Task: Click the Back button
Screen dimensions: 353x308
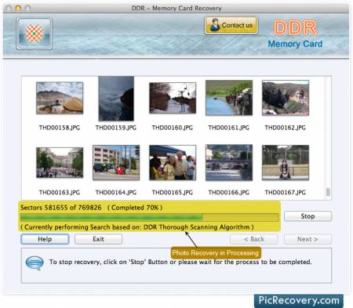Action: pyautogui.click(x=254, y=239)
